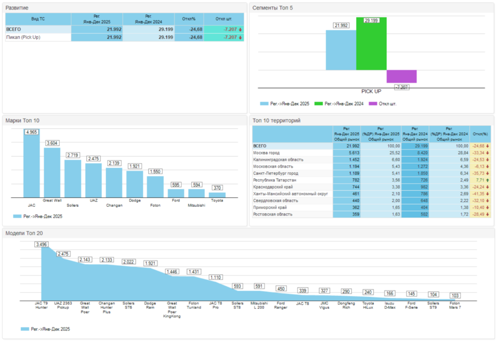
Task: Click the JAC bar in brands chart
Action: click(31, 165)
